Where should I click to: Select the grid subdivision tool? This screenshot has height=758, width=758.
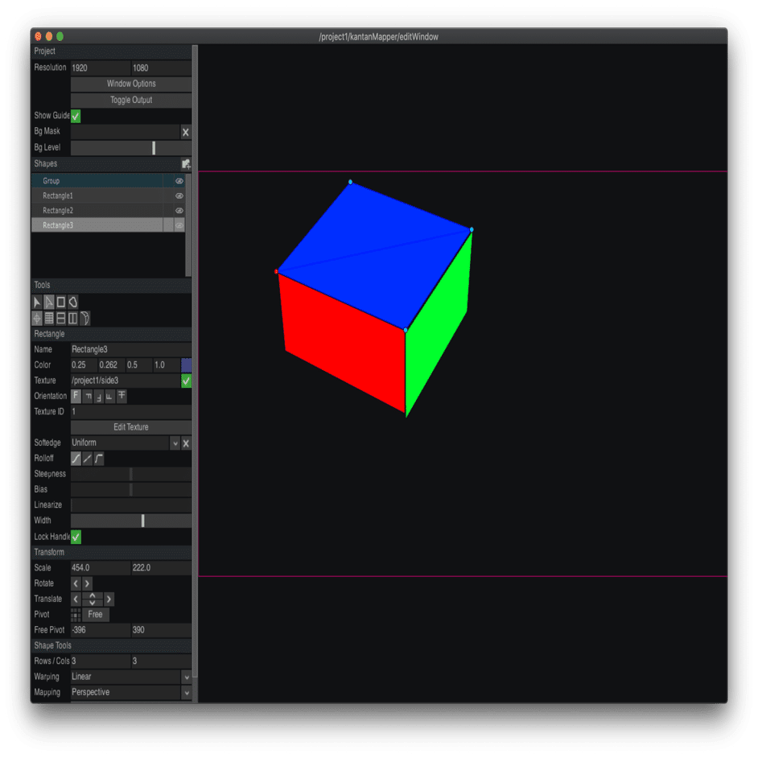tap(49, 318)
